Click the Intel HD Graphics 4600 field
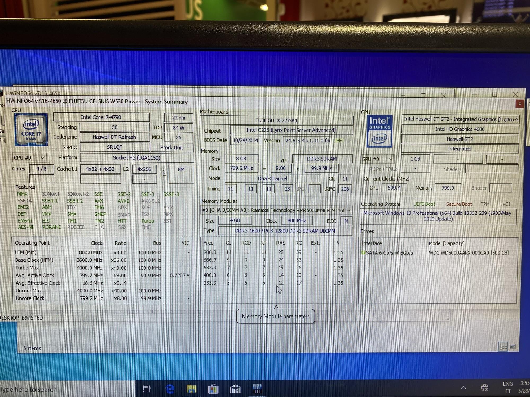530x397 pixels. click(x=460, y=129)
